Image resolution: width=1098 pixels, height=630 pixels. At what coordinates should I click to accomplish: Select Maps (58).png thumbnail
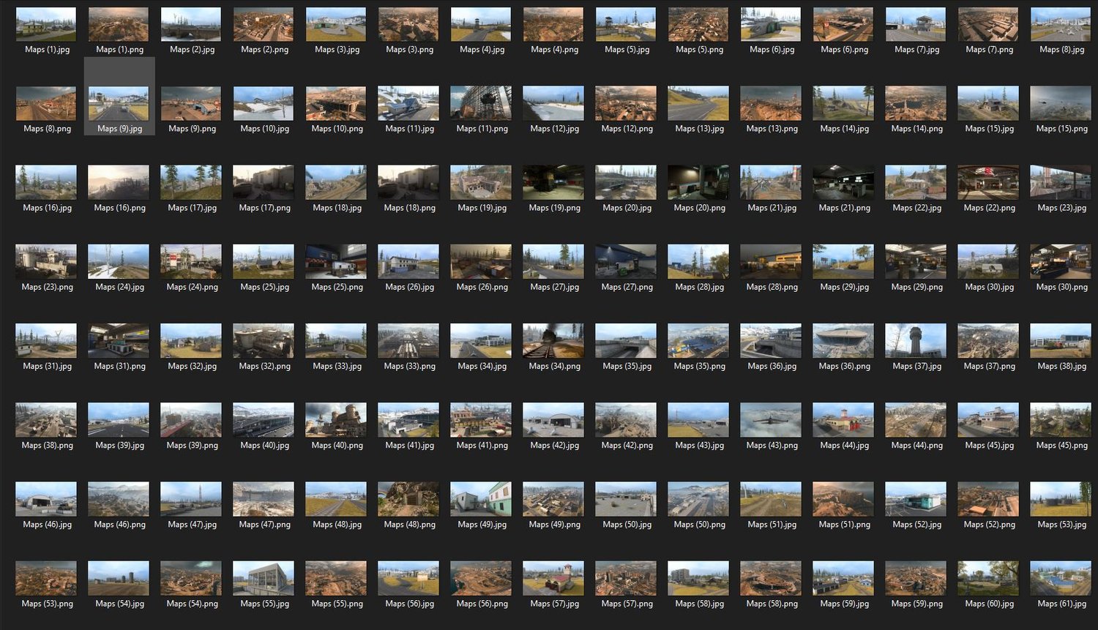[x=771, y=578]
